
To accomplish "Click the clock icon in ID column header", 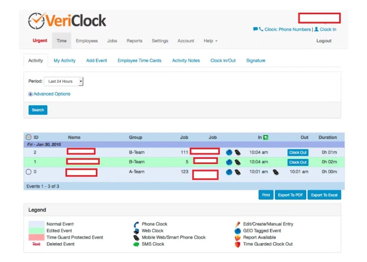I will click(28, 137).
